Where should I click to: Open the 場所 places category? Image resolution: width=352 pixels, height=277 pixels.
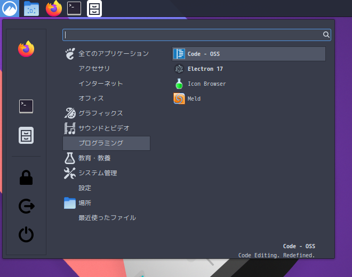point(107,203)
